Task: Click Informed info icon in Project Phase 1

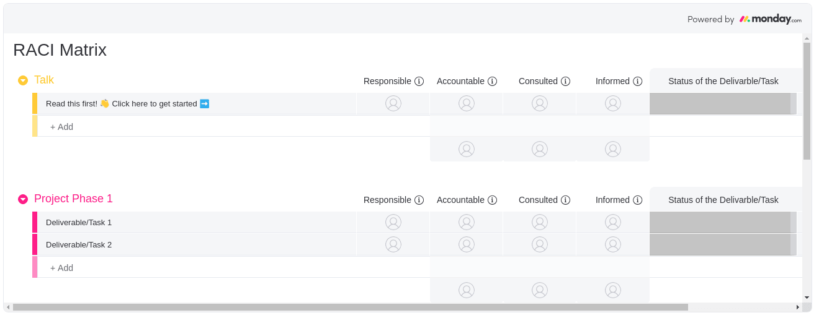Action: pos(637,200)
